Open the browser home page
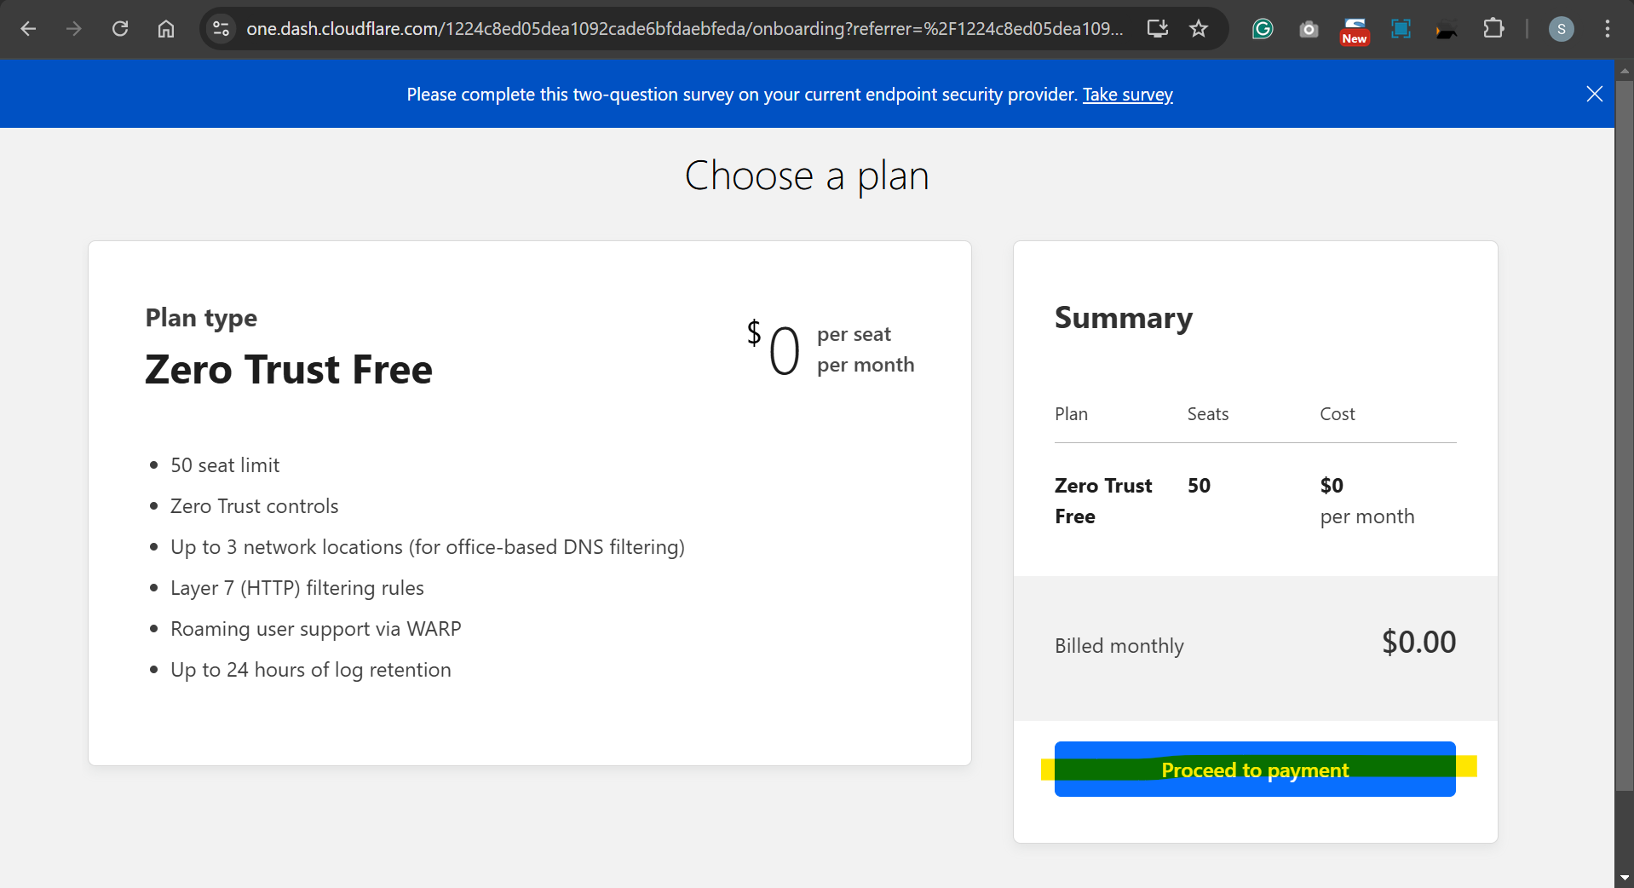 click(166, 29)
